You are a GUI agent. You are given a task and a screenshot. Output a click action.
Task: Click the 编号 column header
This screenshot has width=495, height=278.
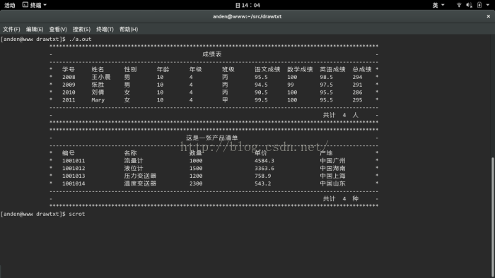[68, 153]
